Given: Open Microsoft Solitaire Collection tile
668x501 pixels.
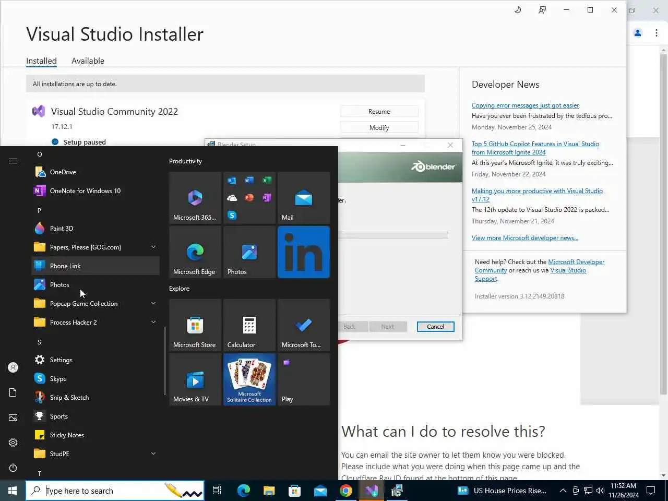Looking at the screenshot, I should click(249, 379).
